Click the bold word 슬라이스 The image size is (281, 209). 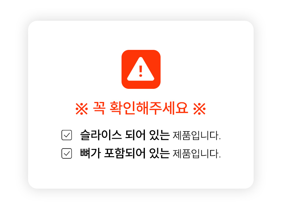tap(101, 135)
